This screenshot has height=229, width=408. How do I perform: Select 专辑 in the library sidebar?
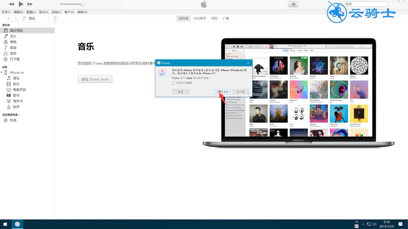[x=27, y=42]
